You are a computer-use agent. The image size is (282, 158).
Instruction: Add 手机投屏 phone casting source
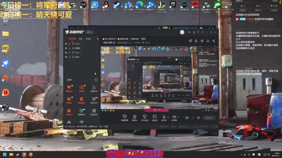pyautogui.click(x=145, y=118)
